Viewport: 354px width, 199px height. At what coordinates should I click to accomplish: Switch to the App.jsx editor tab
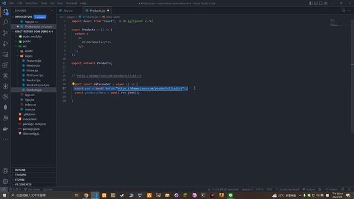click(x=68, y=11)
